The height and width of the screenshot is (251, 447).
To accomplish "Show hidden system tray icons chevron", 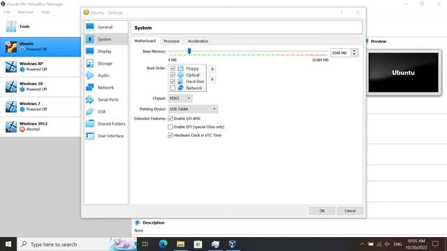I will 362,244.
